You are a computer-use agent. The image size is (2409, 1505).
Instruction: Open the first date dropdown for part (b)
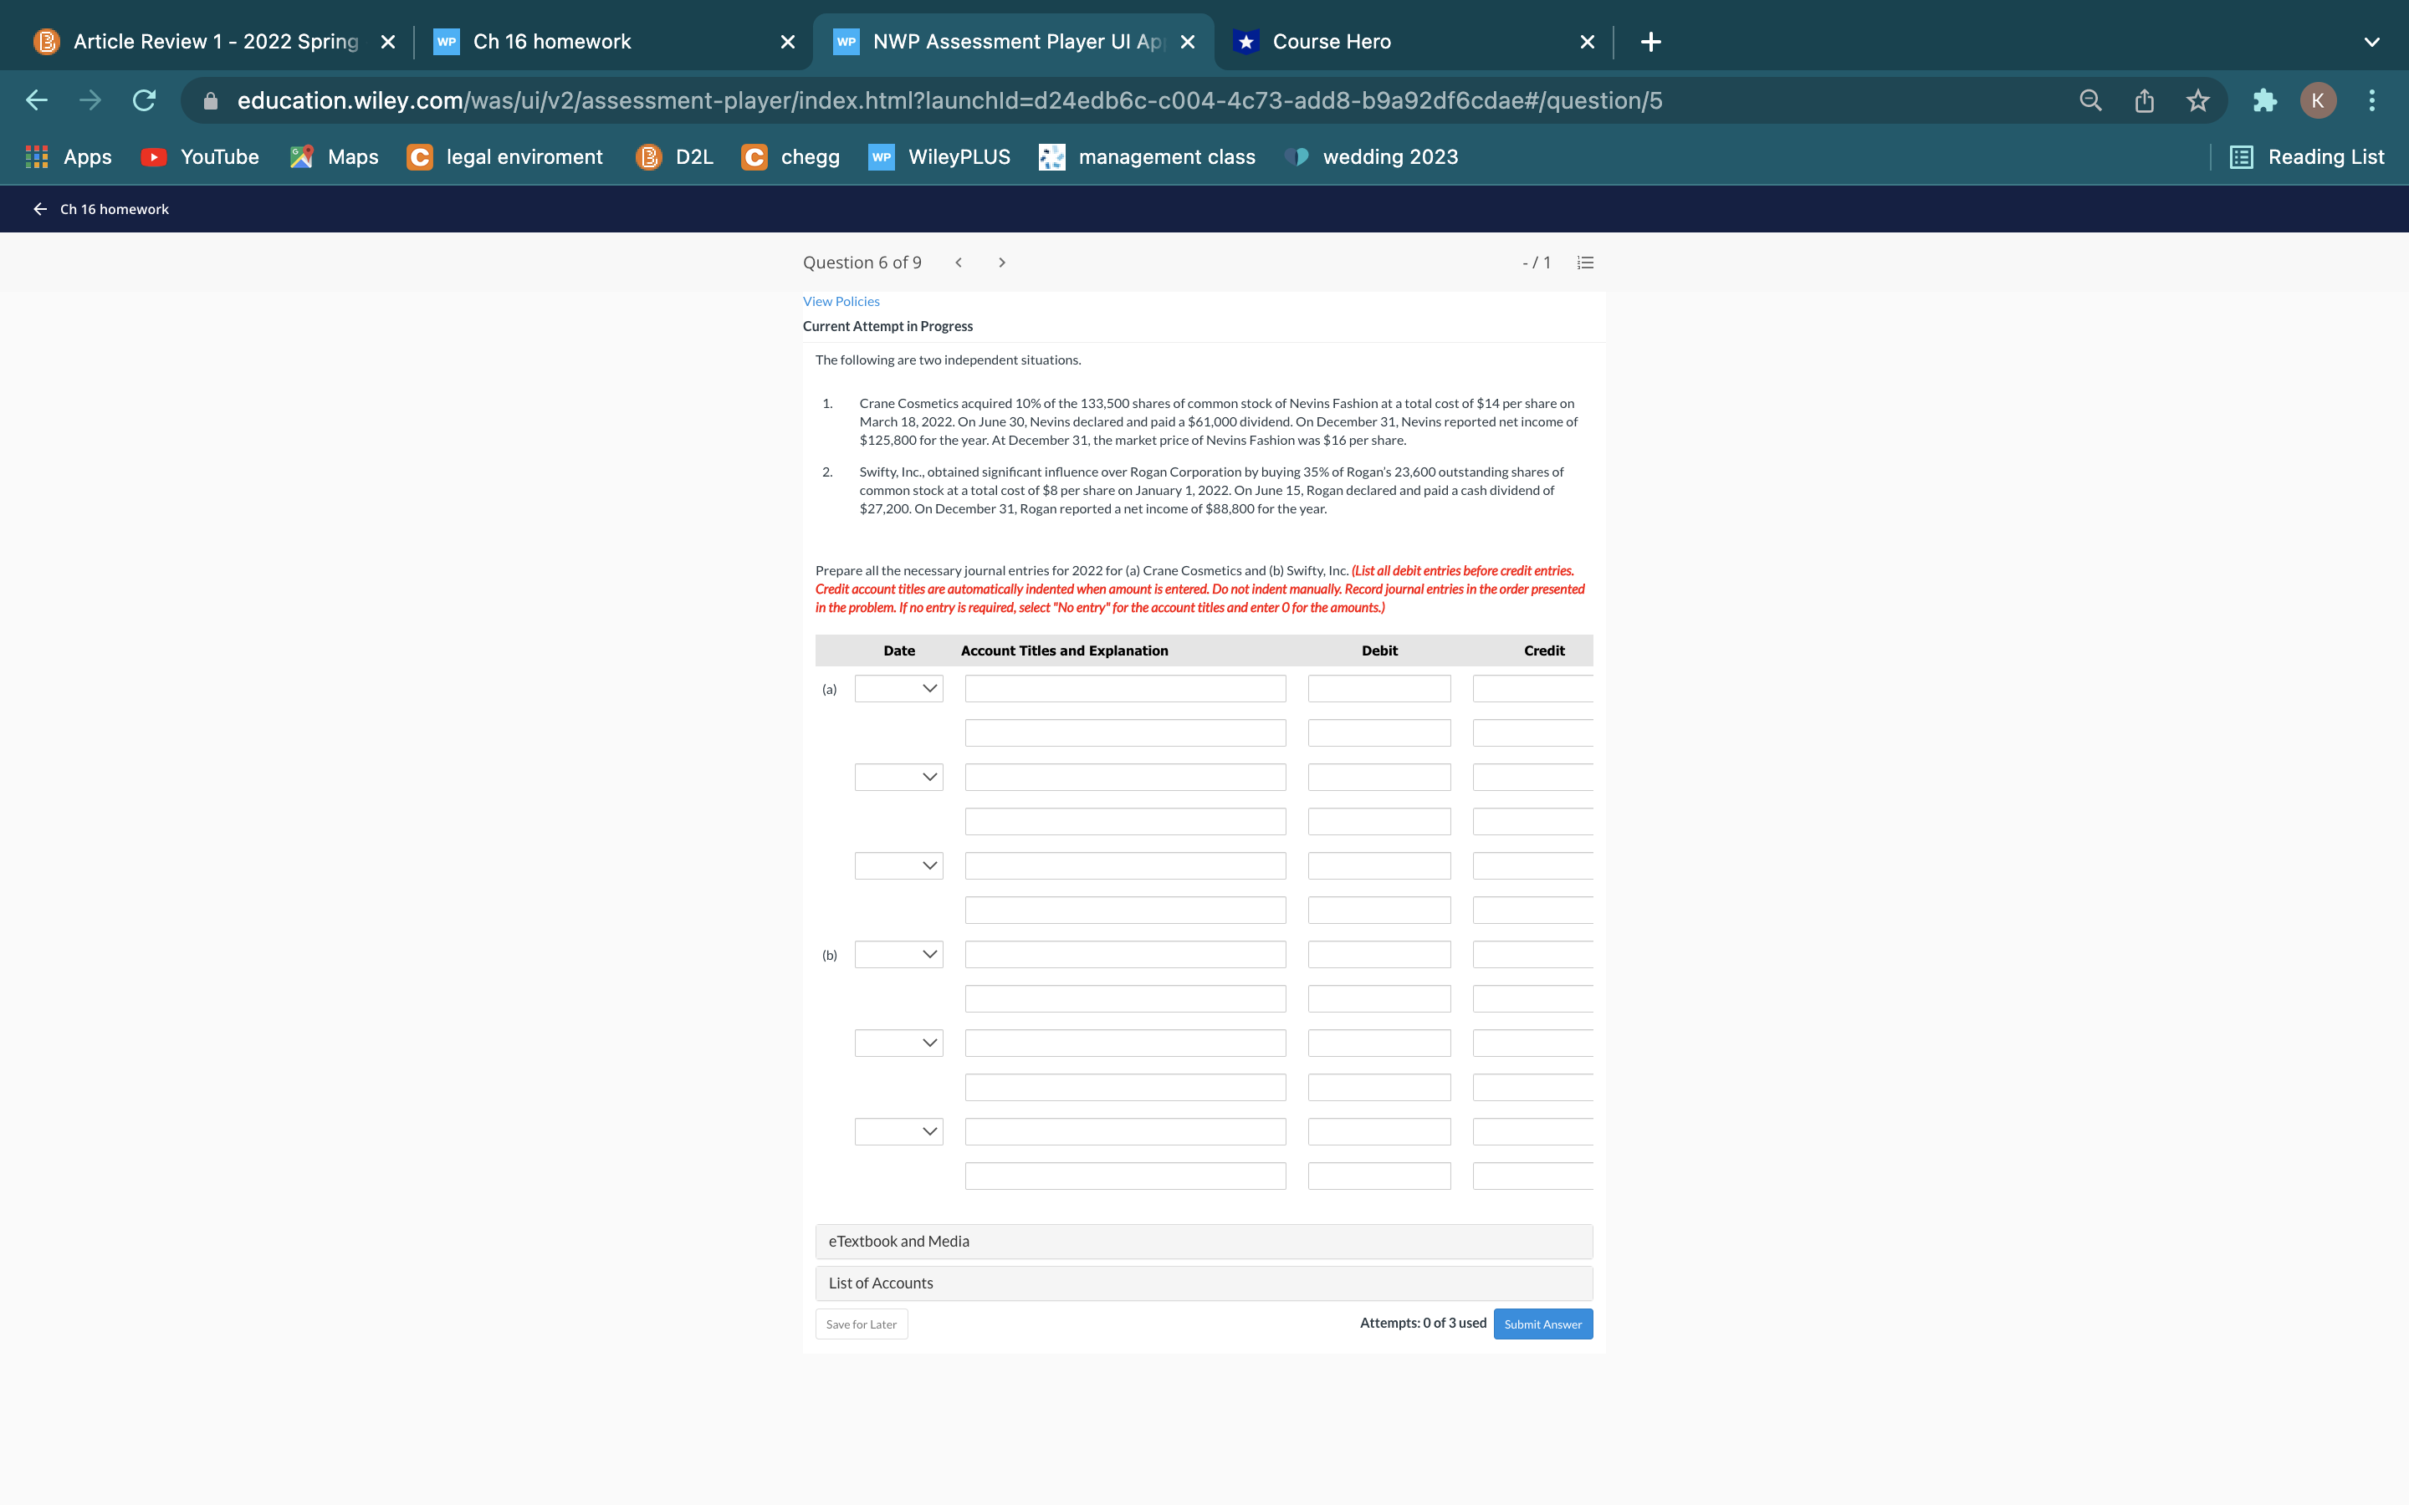[x=898, y=955]
